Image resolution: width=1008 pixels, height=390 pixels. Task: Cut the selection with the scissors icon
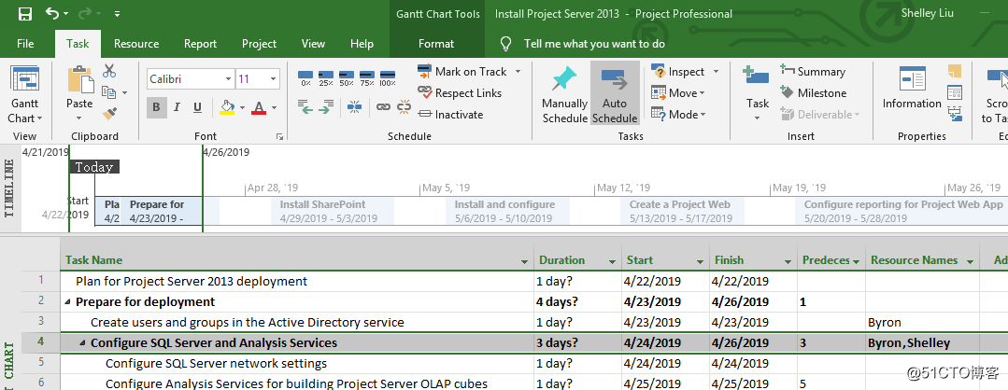pos(109,71)
